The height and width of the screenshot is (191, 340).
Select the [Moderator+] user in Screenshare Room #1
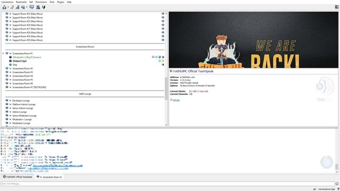click(27, 57)
